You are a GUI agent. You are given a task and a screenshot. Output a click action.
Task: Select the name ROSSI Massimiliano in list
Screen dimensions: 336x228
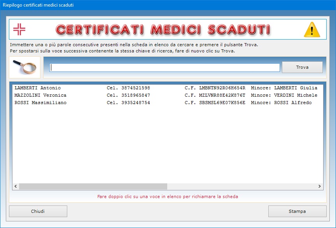[x=40, y=103]
